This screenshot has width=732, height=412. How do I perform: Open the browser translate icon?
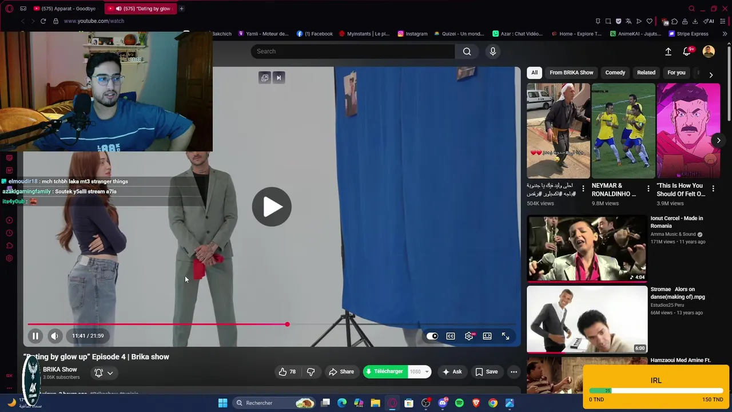click(x=628, y=21)
